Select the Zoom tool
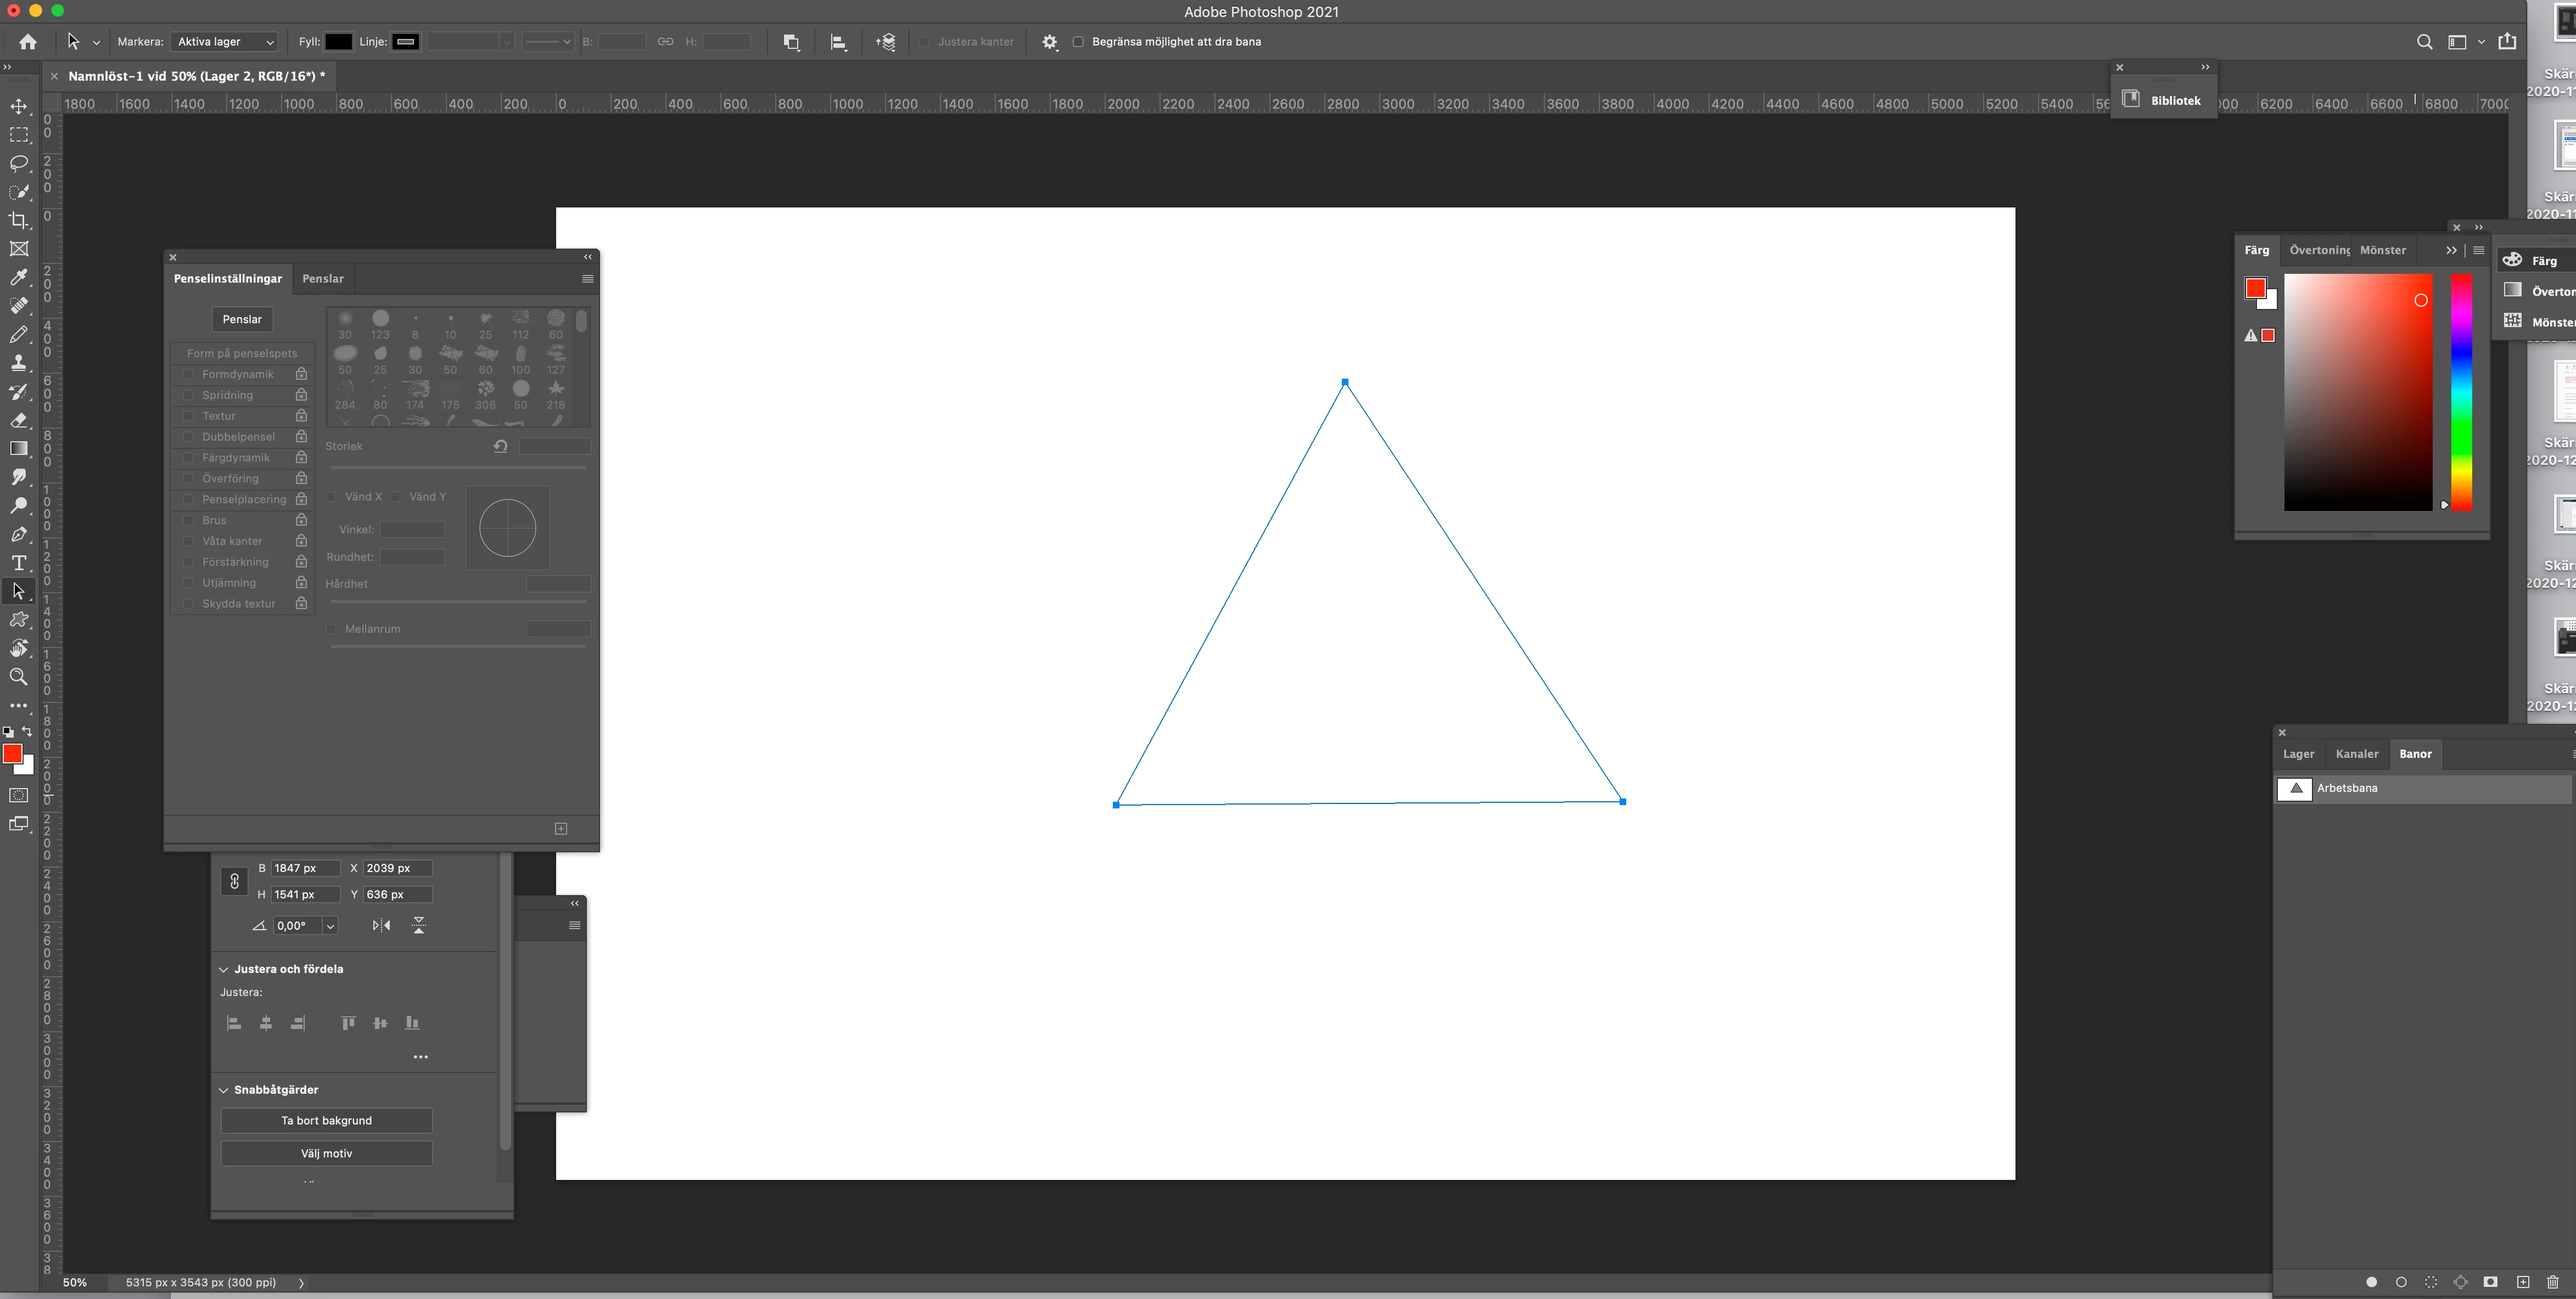Image resolution: width=2576 pixels, height=1299 pixels. click(x=19, y=677)
